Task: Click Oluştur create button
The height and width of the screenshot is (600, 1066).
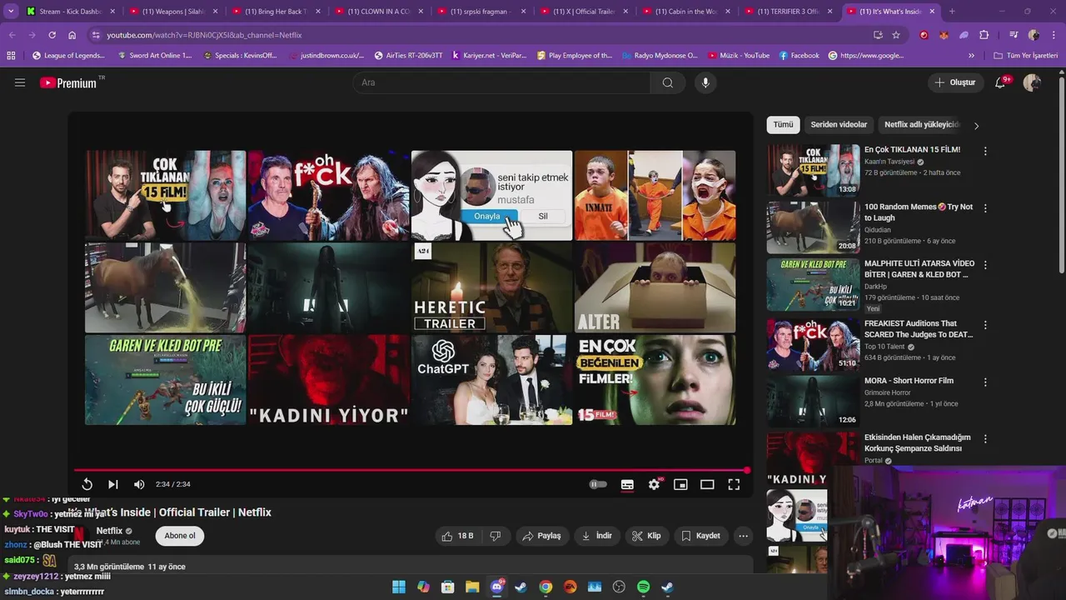Action: pyautogui.click(x=954, y=82)
